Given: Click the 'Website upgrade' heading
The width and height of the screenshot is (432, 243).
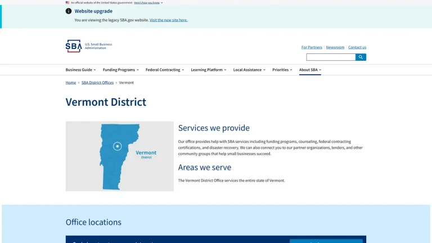Looking at the screenshot, I should pos(93,11).
